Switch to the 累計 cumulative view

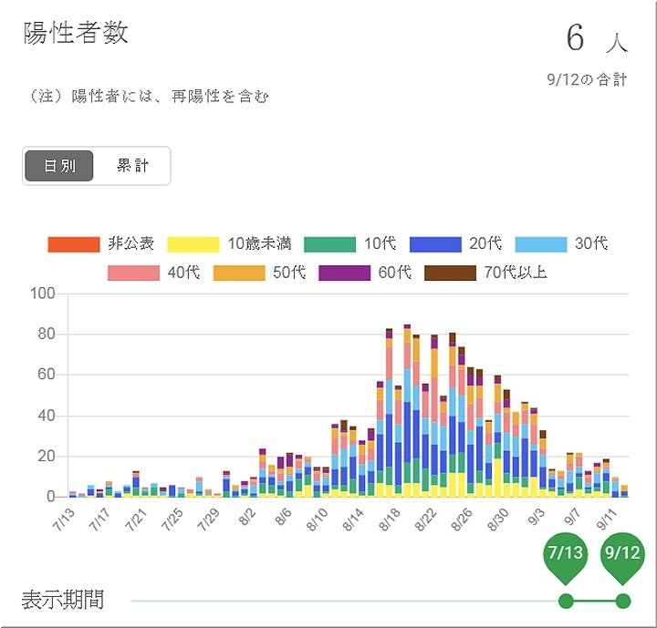[132, 166]
